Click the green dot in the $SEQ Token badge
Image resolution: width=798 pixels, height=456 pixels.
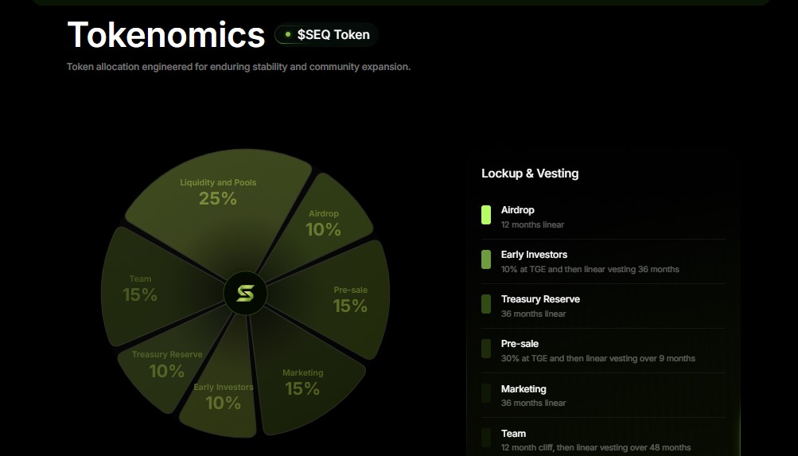287,34
